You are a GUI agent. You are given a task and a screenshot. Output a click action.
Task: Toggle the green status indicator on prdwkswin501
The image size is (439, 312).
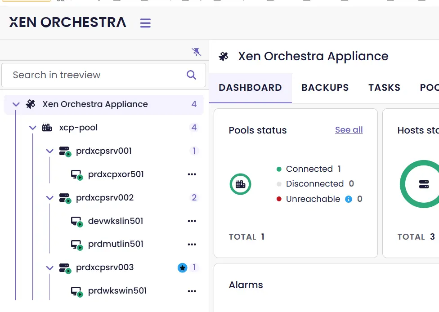pyautogui.click(x=79, y=294)
